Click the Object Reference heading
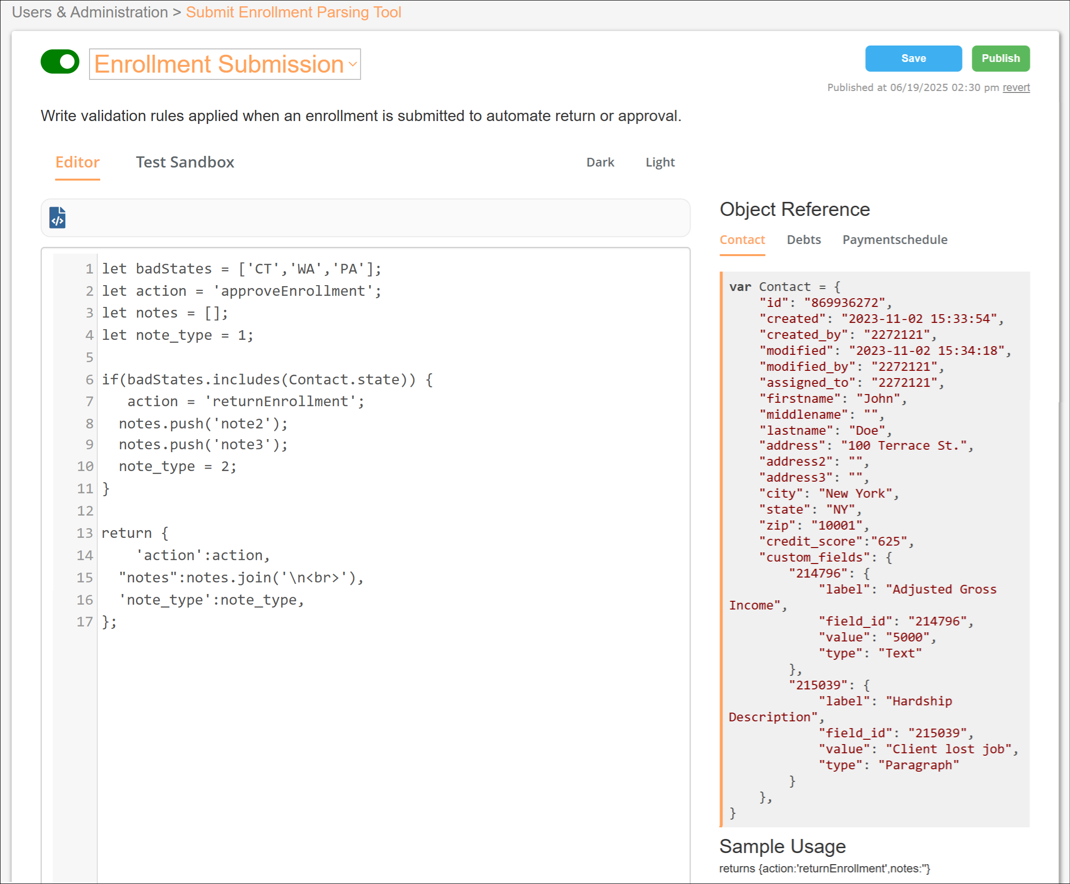 pos(795,210)
